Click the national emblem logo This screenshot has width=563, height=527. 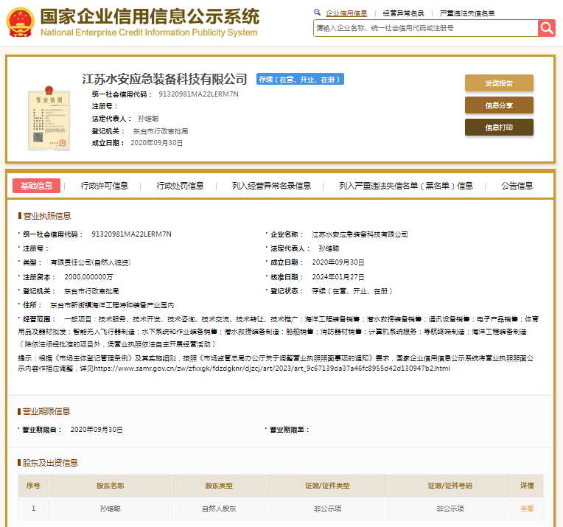(x=20, y=23)
